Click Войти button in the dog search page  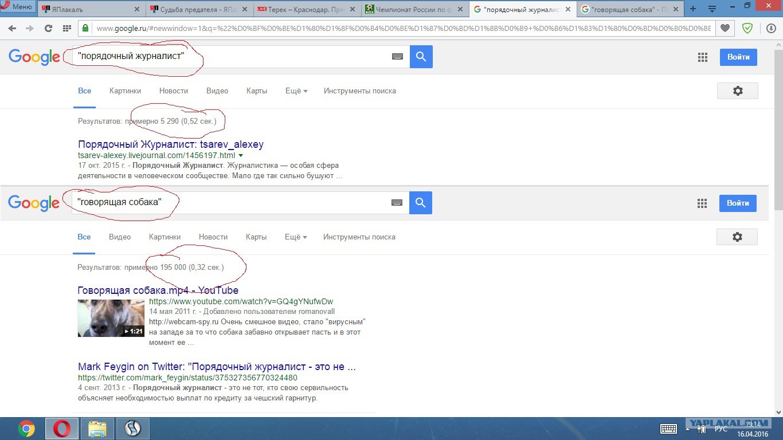(x=738, y=203)
